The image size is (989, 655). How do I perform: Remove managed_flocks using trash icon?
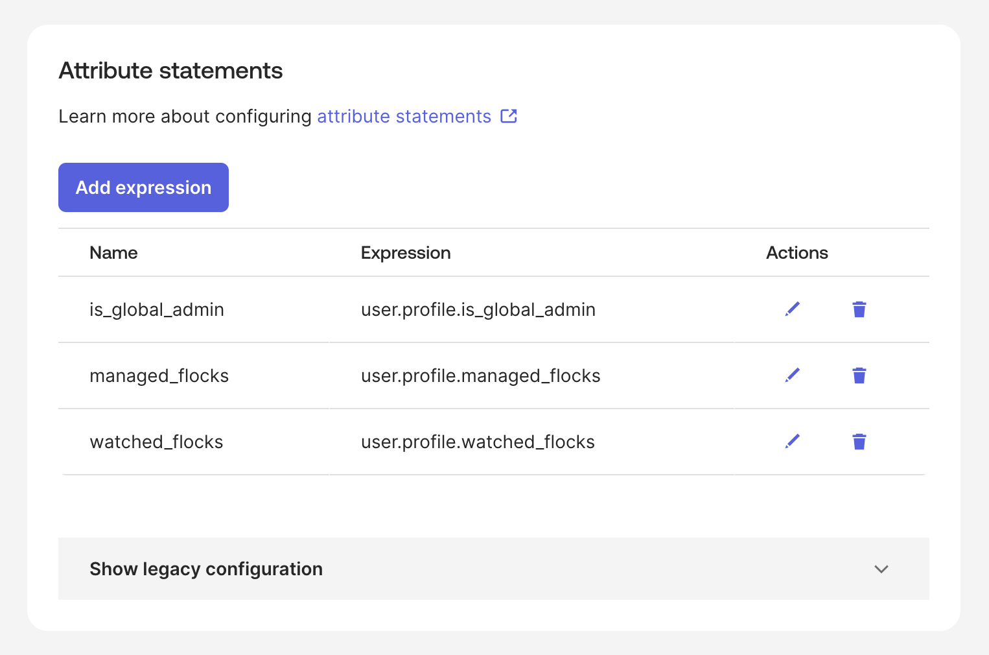point(859,375)
